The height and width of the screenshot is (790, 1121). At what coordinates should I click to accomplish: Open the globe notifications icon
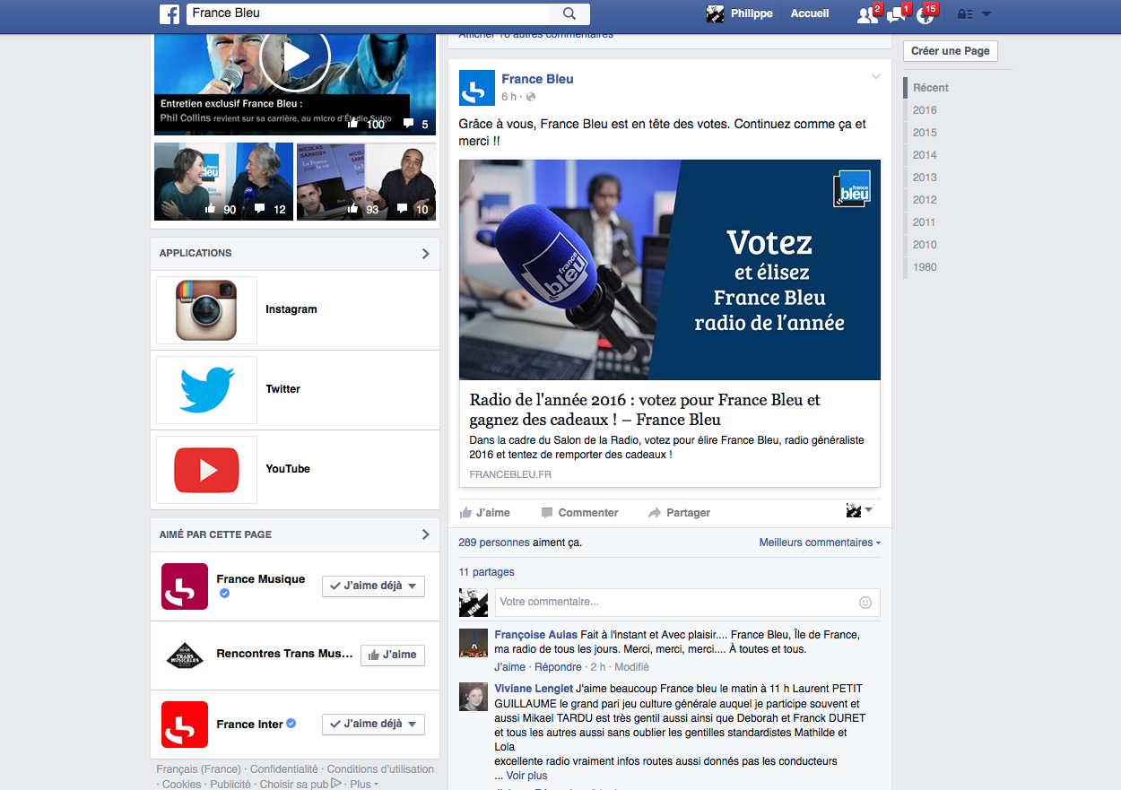point(925,14)
